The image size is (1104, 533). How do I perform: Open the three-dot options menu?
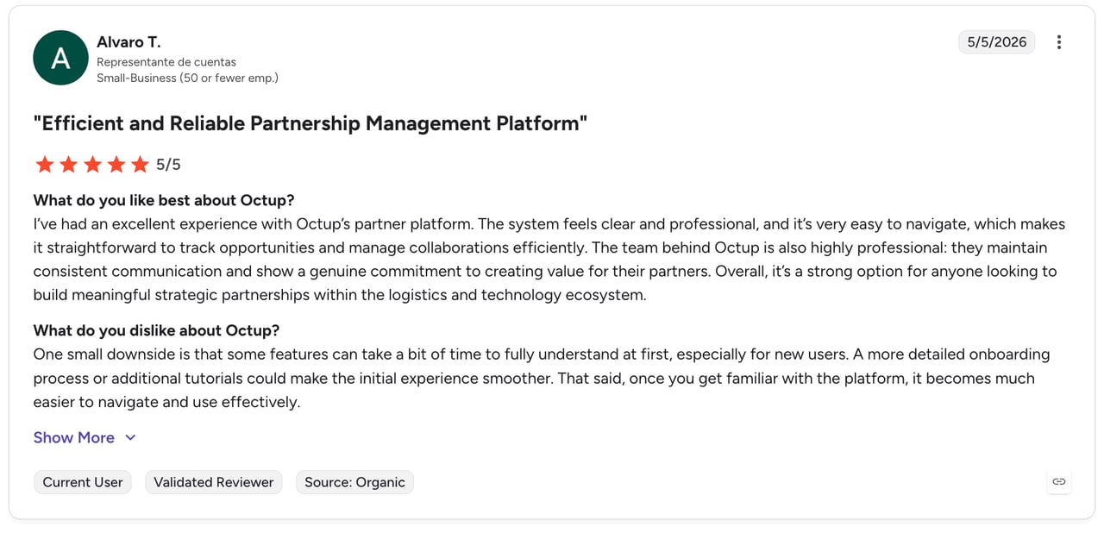[x=1059, y=42]
